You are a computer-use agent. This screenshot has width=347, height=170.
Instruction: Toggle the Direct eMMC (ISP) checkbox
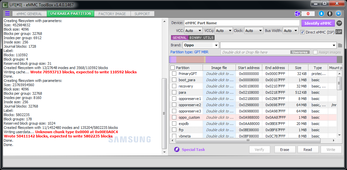[302, 32]
